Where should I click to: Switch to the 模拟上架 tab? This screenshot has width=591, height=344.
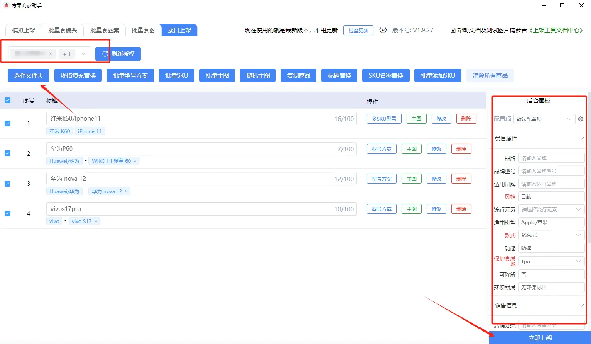(x=24, y=30)
